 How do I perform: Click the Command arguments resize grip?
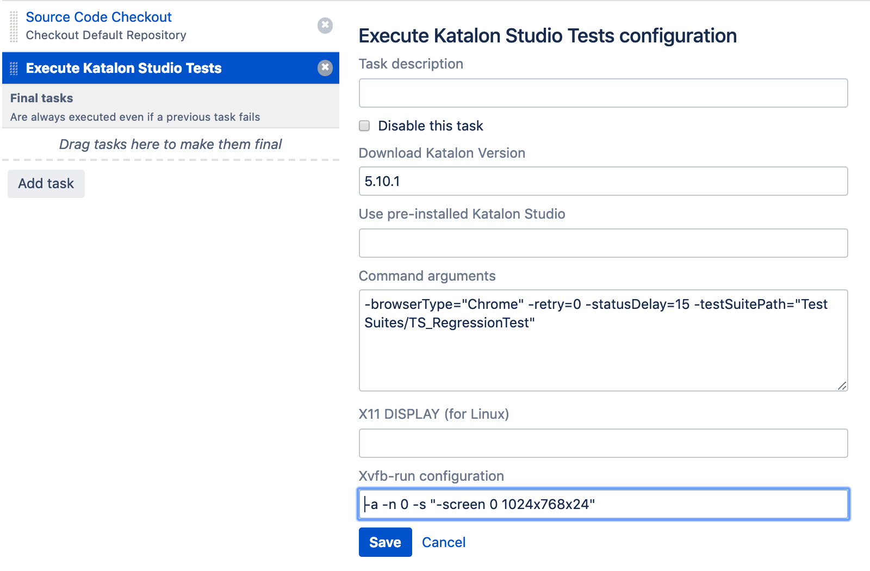point(842,386)
